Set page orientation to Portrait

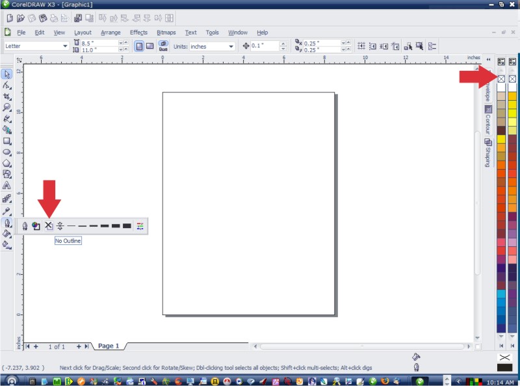coord(139,46)
